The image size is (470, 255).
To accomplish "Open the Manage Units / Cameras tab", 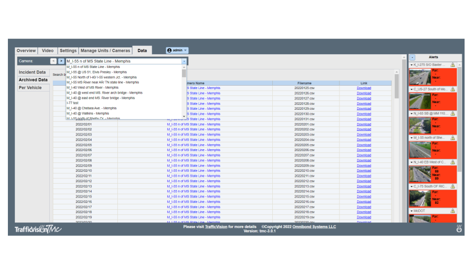I will (x=105, y=51).
